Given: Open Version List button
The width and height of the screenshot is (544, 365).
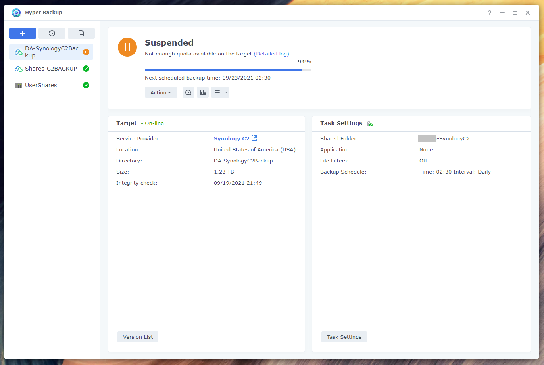Looking at the screenshot, I should point(138,337).
